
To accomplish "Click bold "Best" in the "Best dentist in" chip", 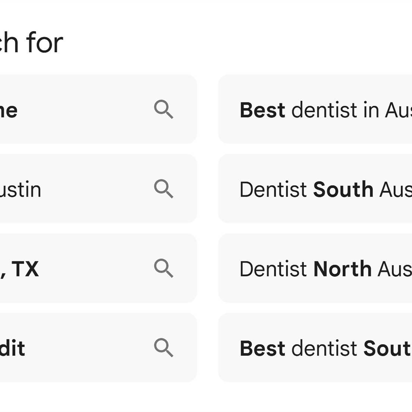I will 262,110.
